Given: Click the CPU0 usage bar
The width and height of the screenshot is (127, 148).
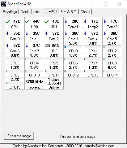Looking at the screenshot, I should [x=73, y=47].
